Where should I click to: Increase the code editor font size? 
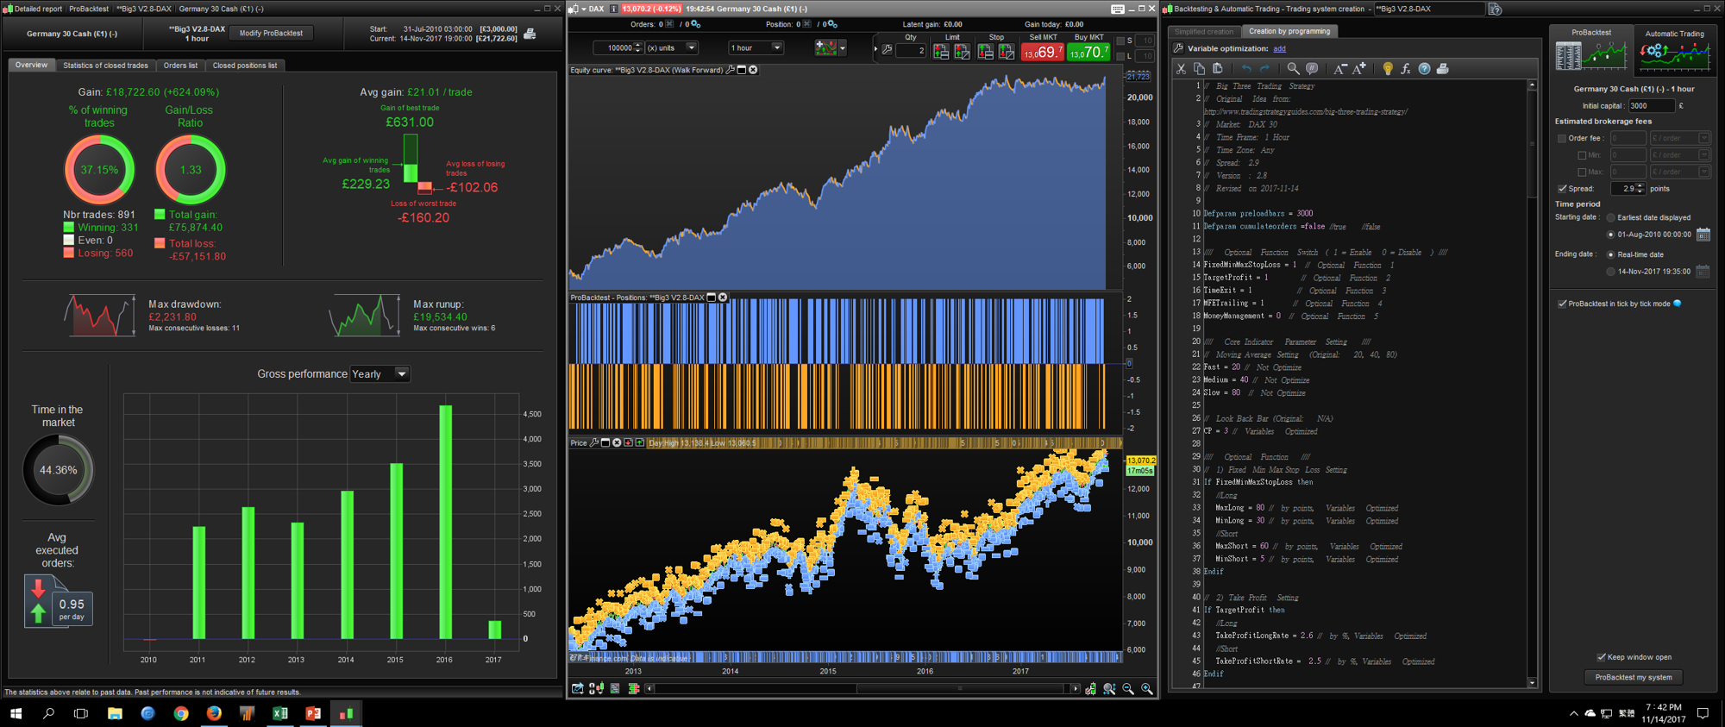coord(1359,69)
